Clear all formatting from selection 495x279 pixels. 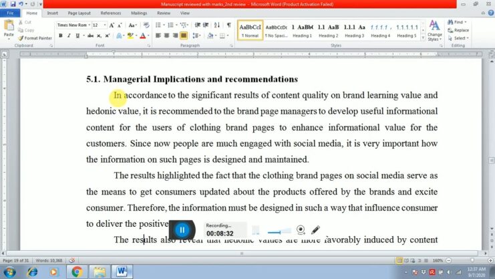(146, 25)
